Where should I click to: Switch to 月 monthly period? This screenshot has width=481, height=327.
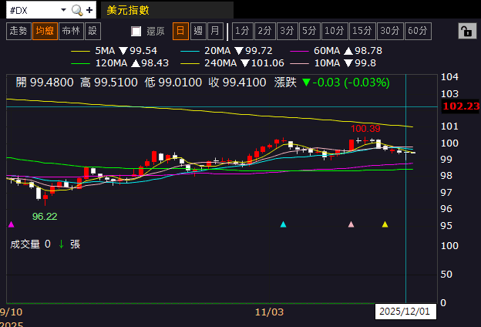215,31
